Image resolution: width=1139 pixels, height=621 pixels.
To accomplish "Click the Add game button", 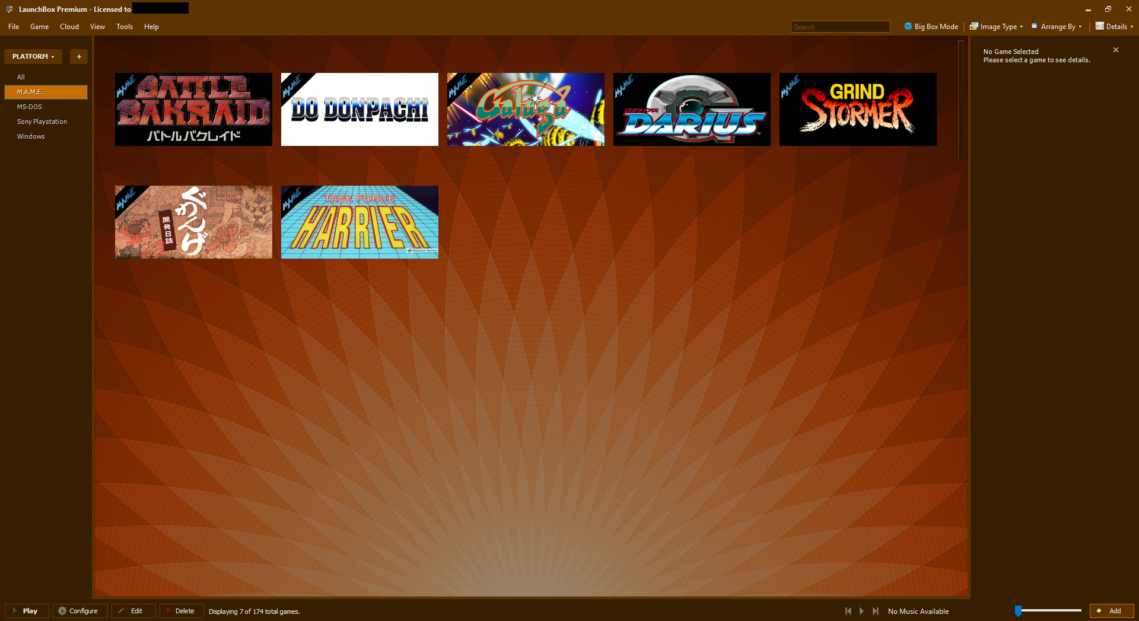I will [x=1112, y=611].
